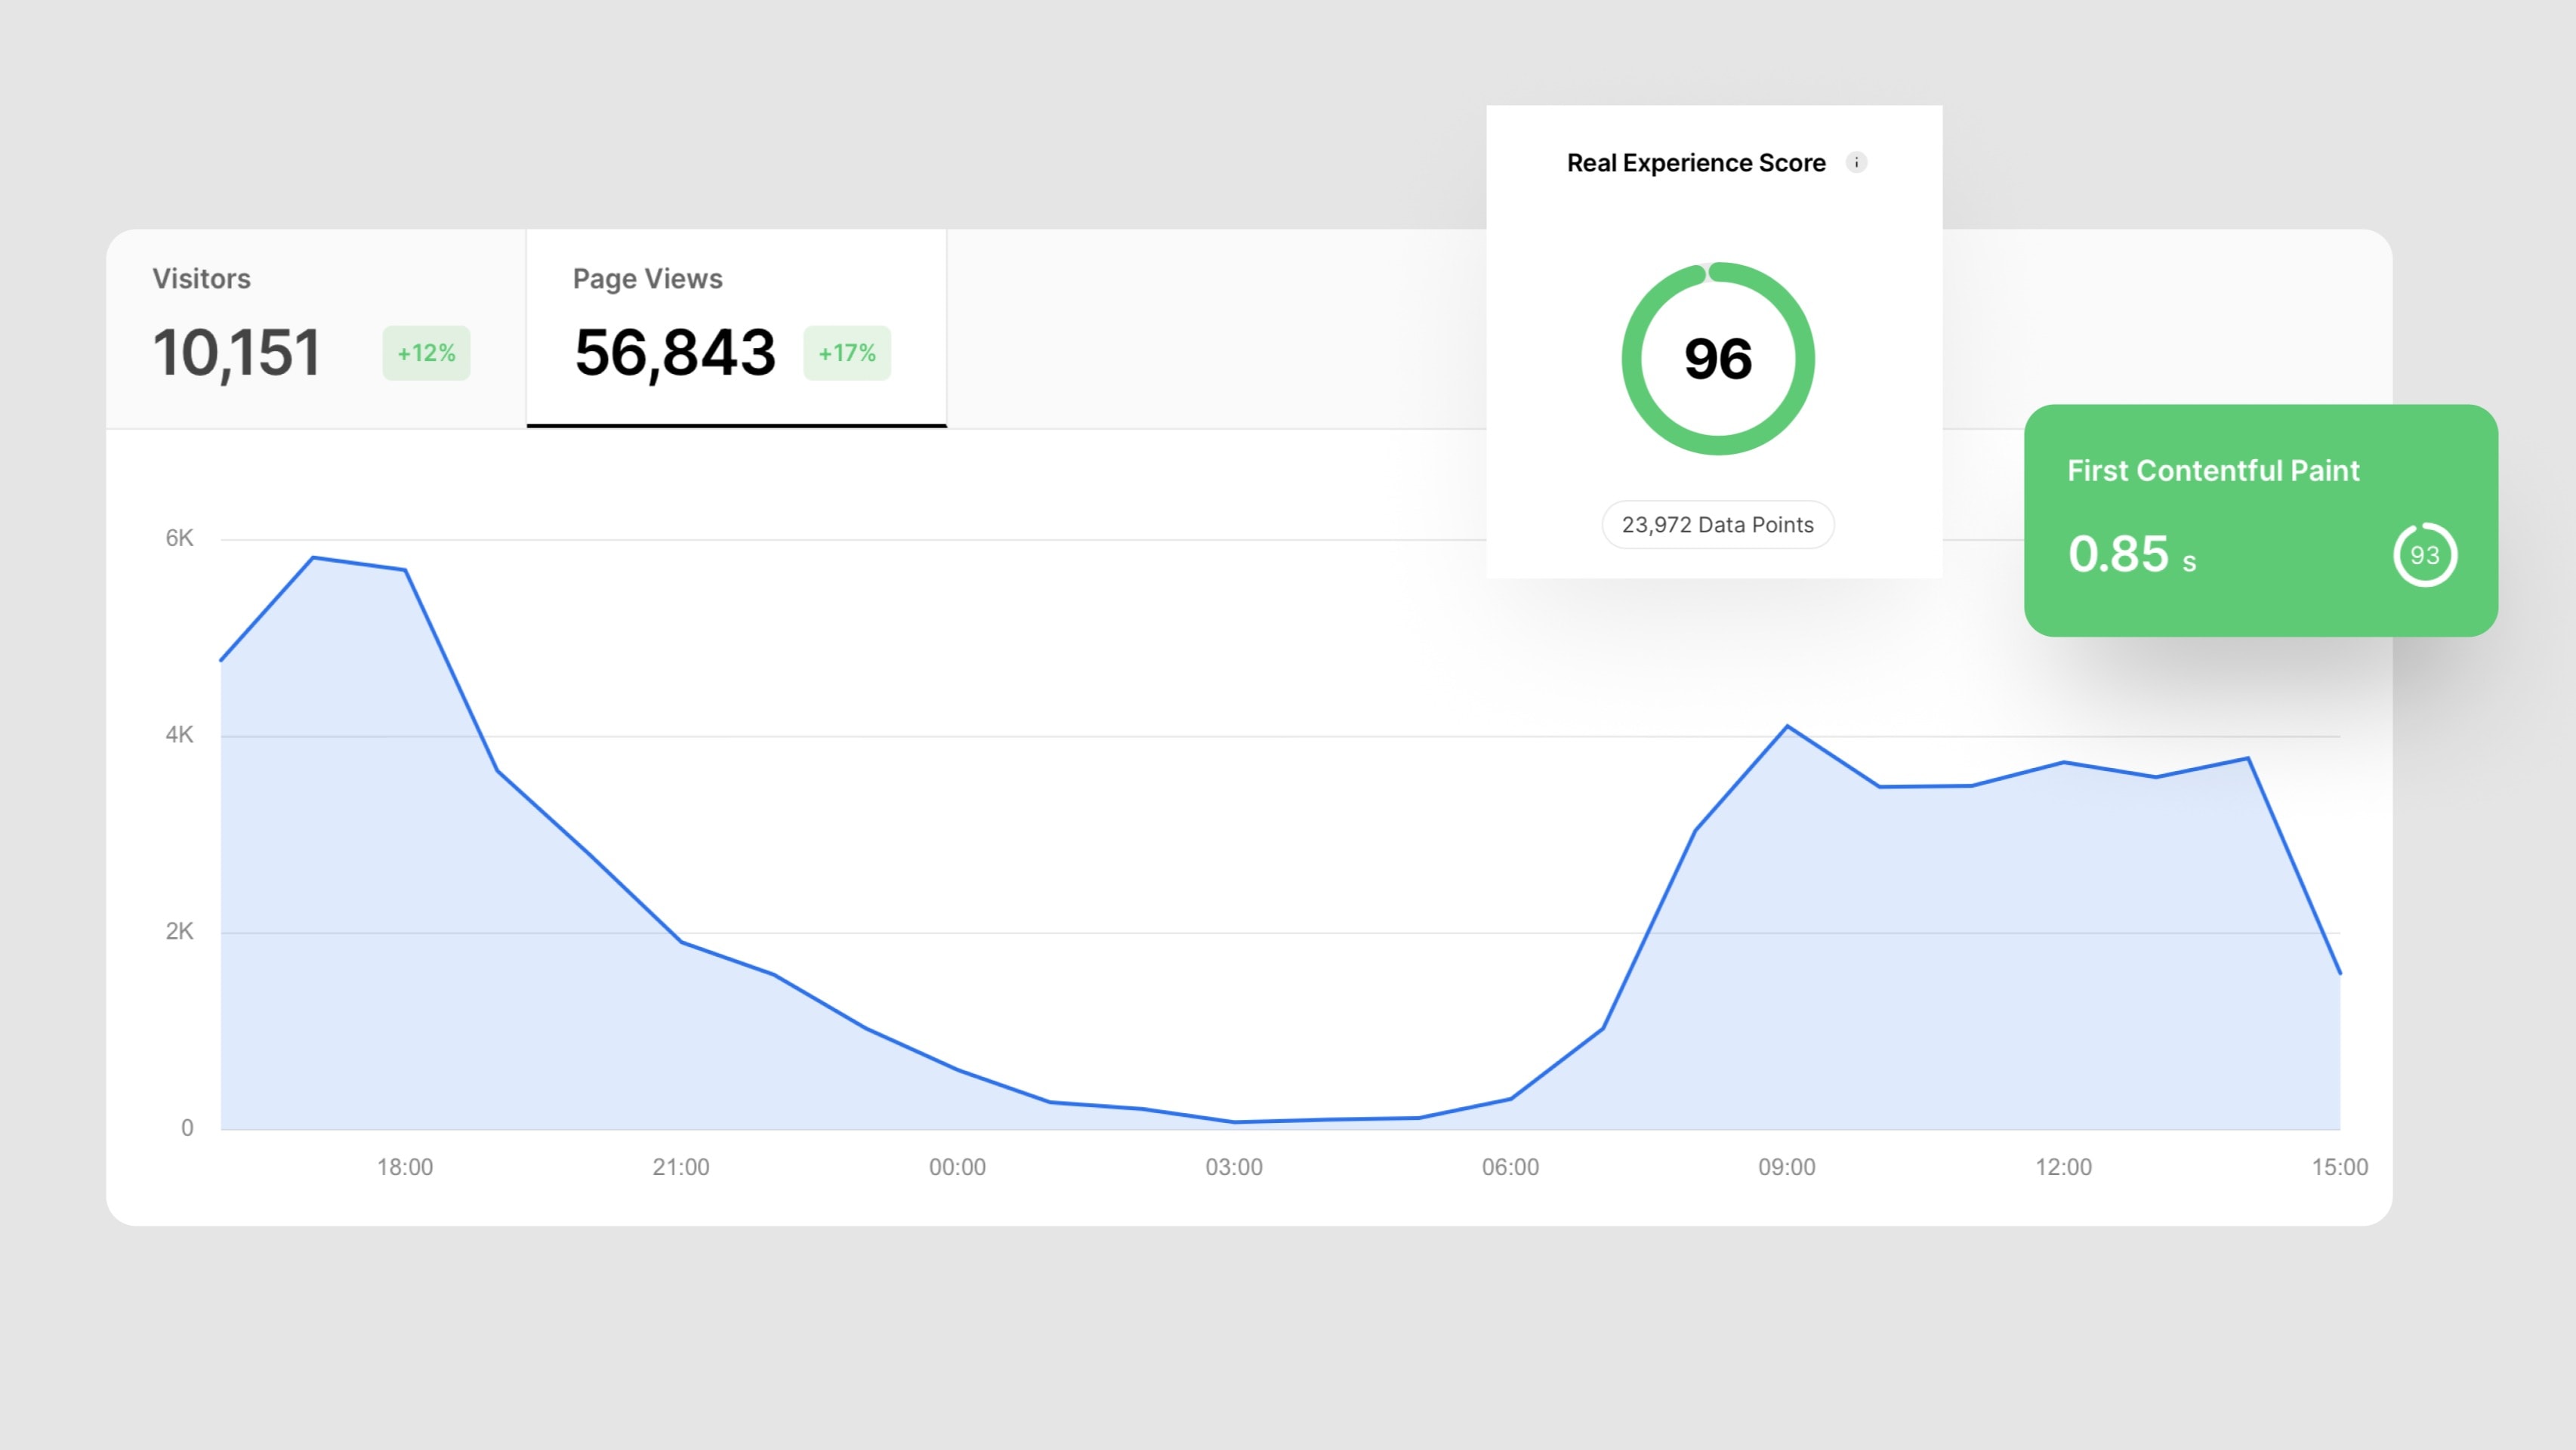Click the 93 score ring icon
This screenshot has width=2576, height=1450.
pos(2425,555)
